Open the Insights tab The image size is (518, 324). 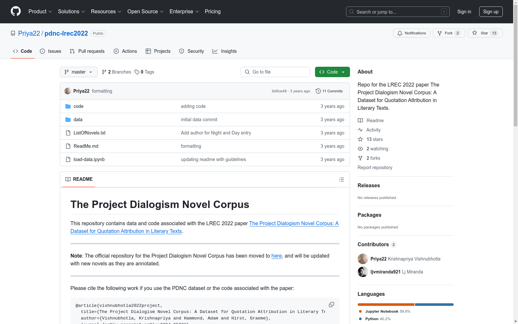tap(225, 51)
